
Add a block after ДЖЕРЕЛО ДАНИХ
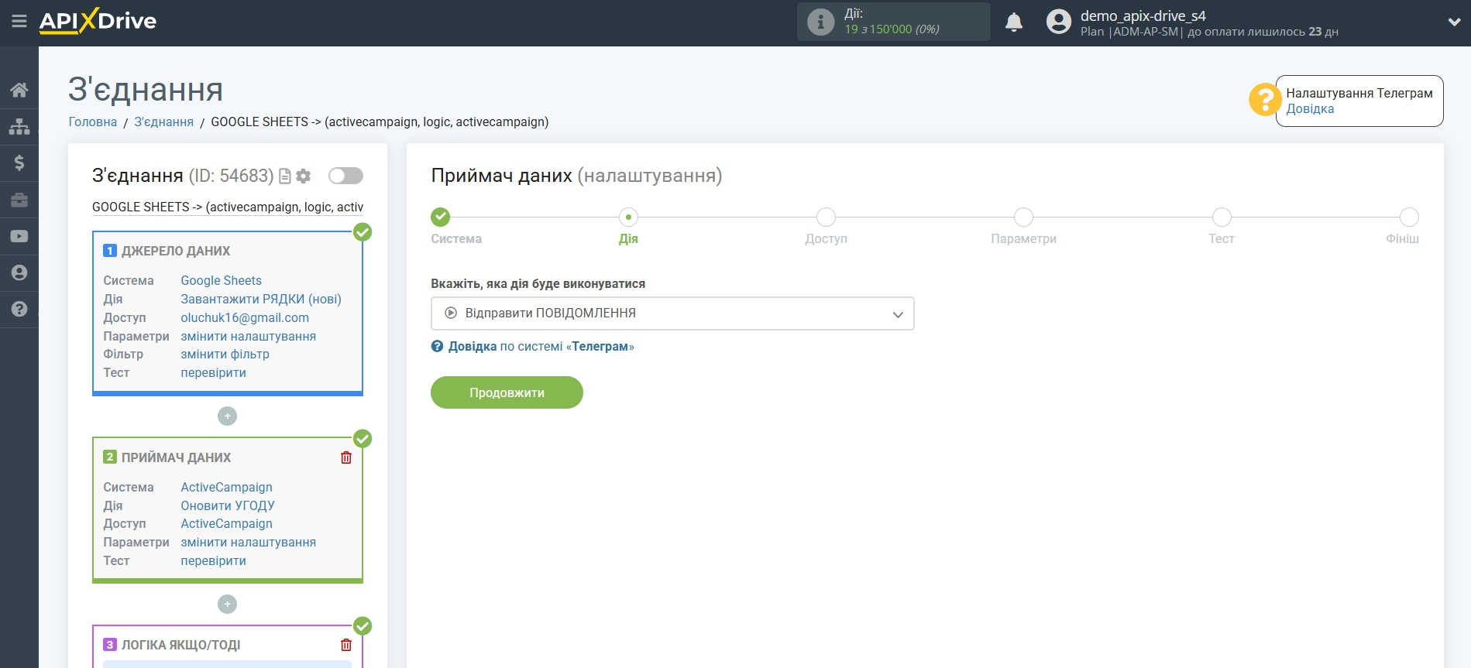point(227,416)
